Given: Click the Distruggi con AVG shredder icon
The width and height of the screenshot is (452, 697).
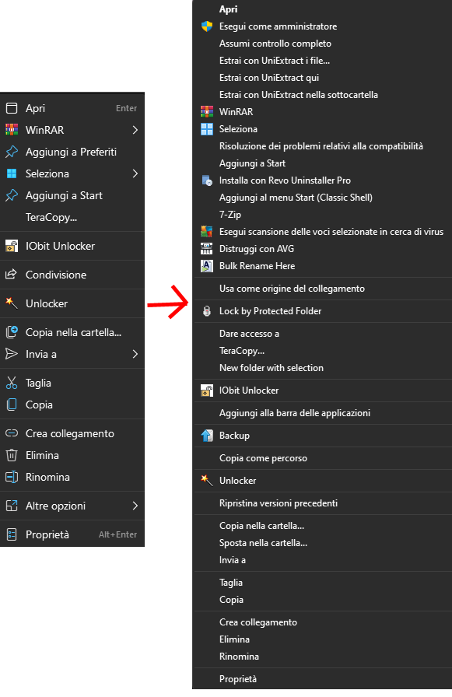Looking at the screenshot, I should tap(207, 249).
